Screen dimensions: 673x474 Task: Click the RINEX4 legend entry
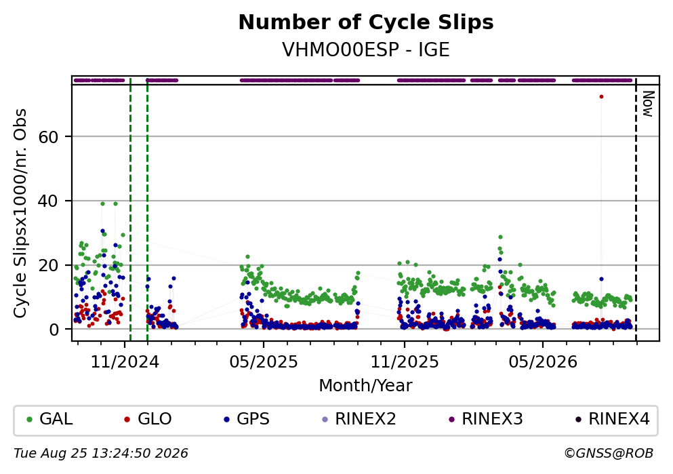613,419
